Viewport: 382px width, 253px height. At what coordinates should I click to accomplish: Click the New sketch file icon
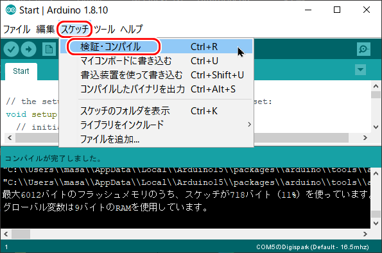coord(49,49)
